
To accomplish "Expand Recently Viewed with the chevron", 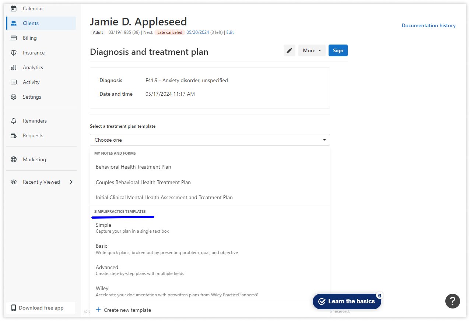I will coord(71,181).
